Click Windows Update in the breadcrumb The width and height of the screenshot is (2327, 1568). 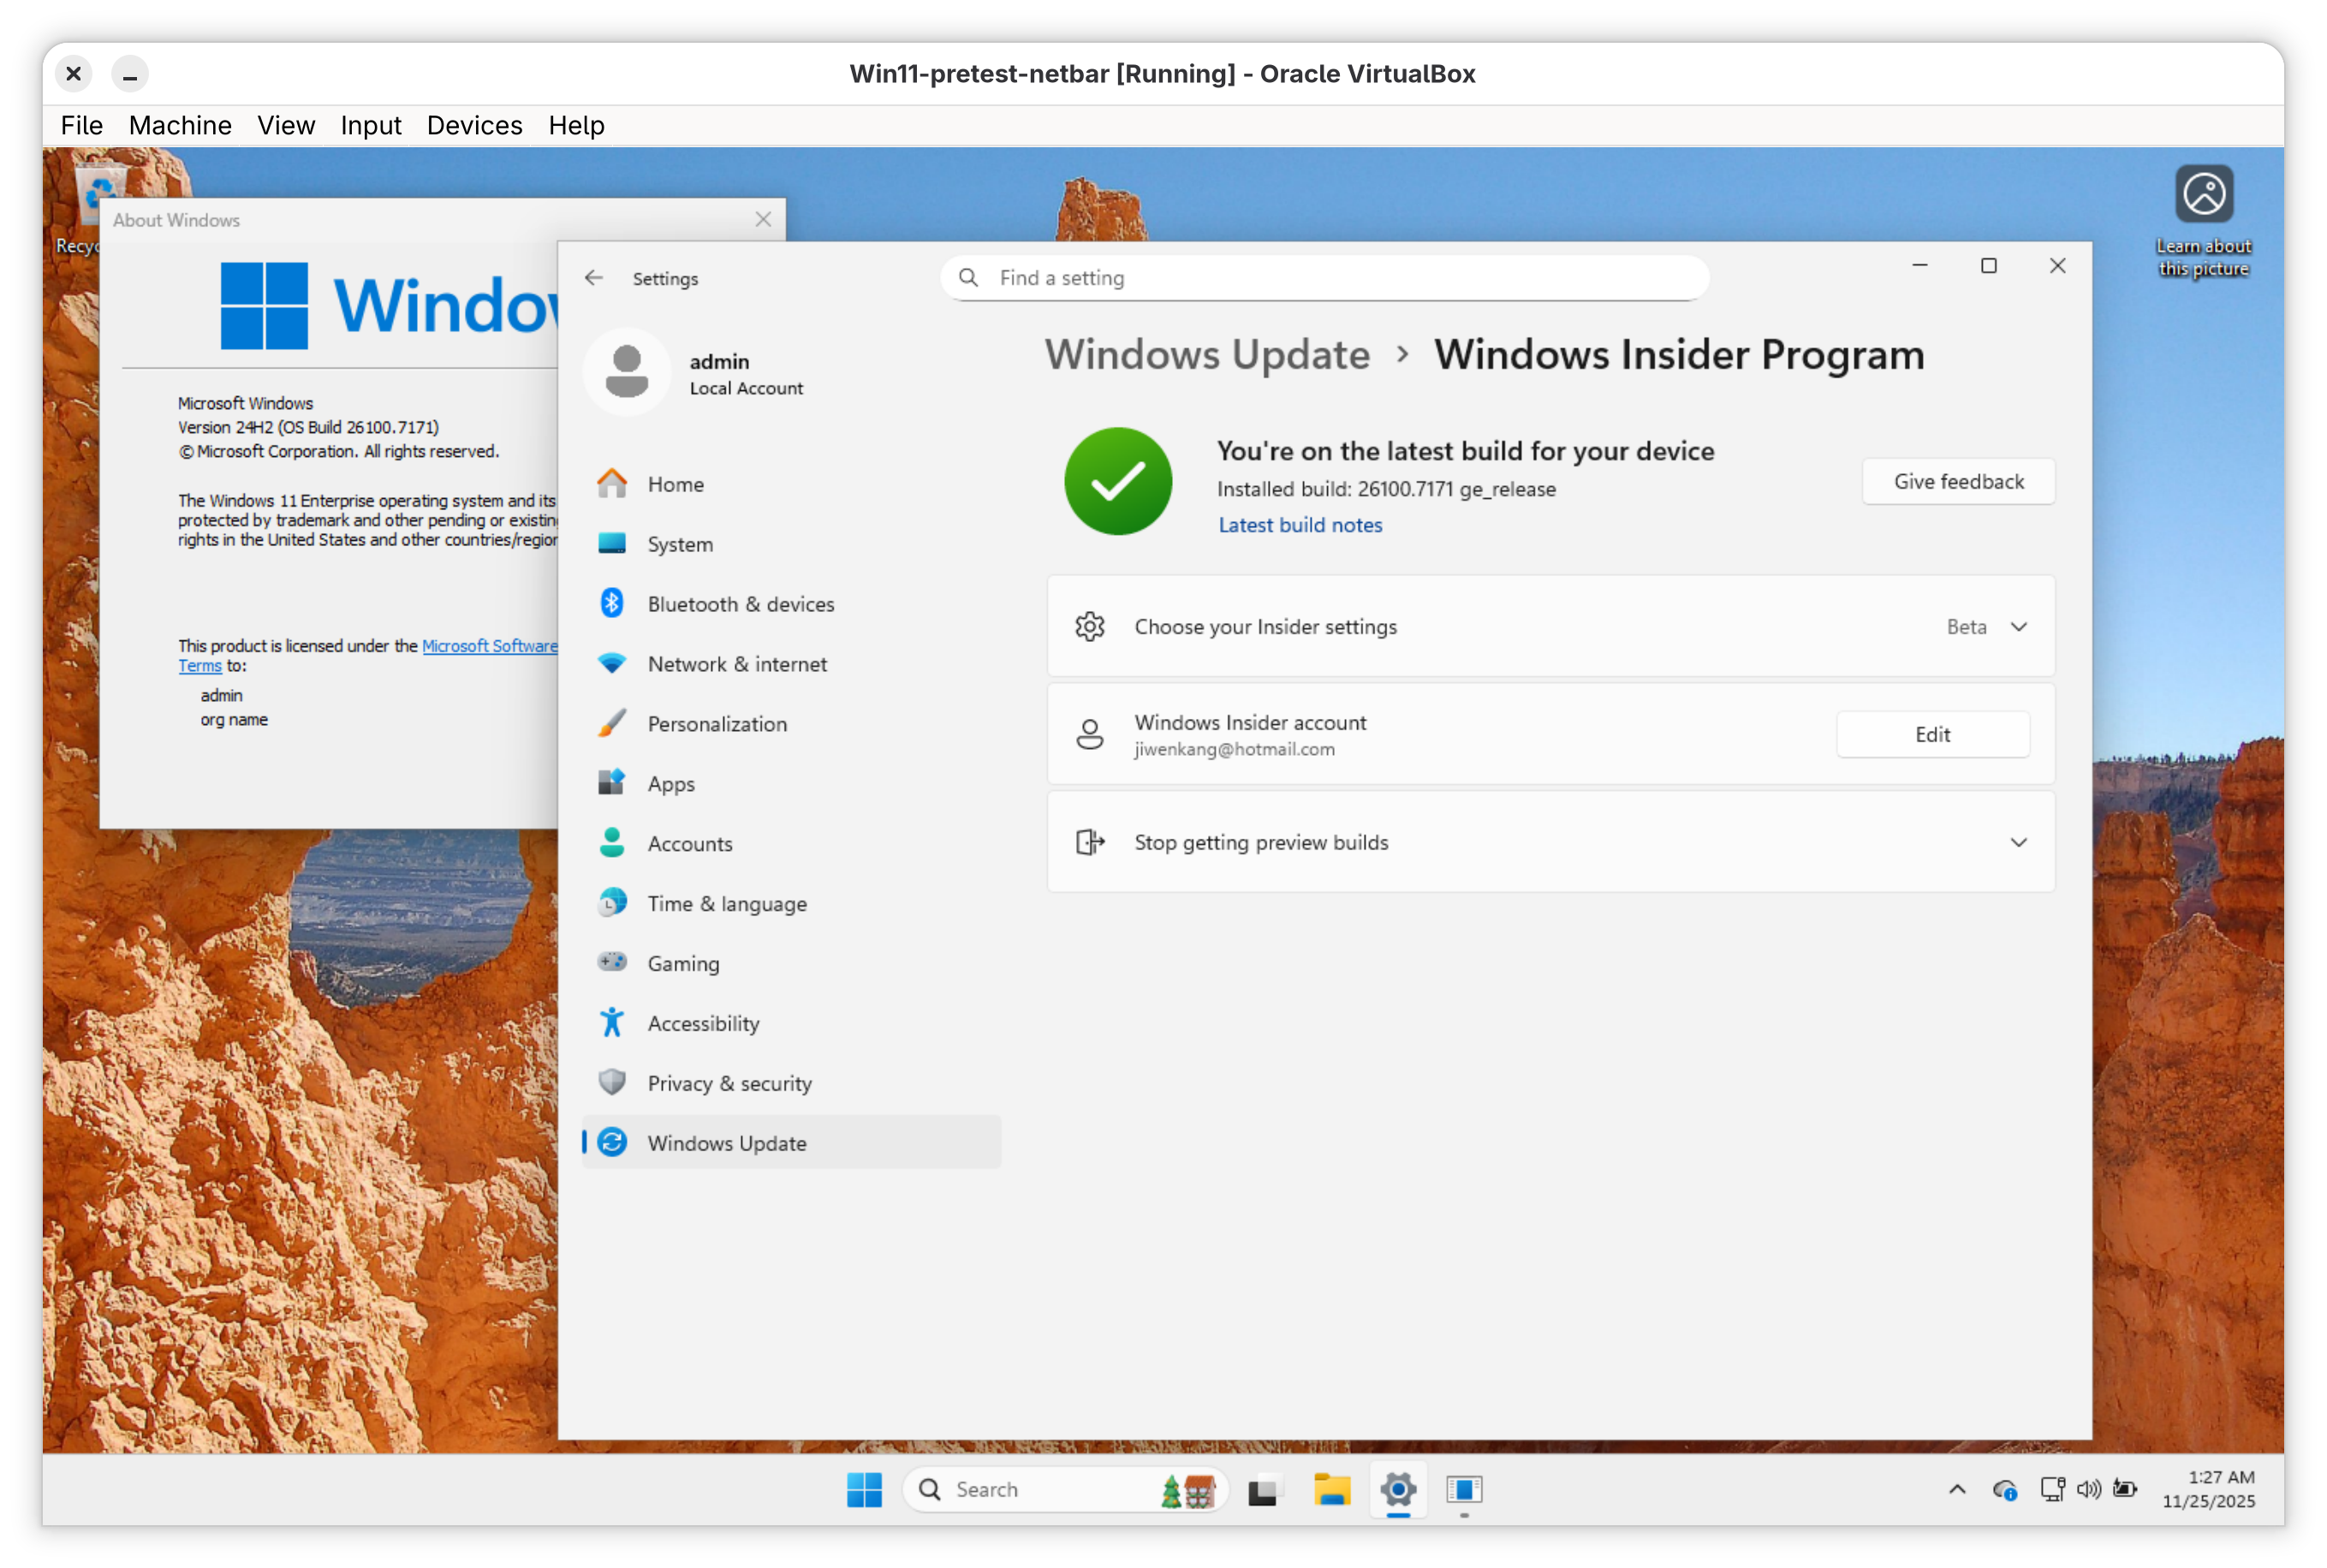(x=1207, y=355)
